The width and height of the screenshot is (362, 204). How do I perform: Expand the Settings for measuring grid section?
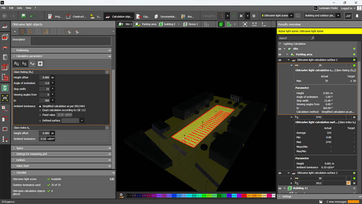[31, 154]
